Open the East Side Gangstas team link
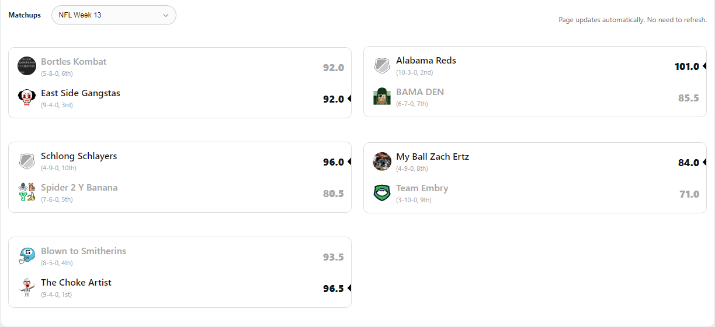The image size is (715, 327). (81, 93)
